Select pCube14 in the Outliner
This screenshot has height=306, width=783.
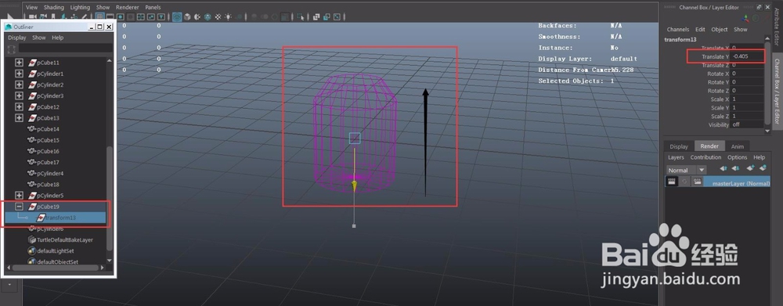click(48, 129)
